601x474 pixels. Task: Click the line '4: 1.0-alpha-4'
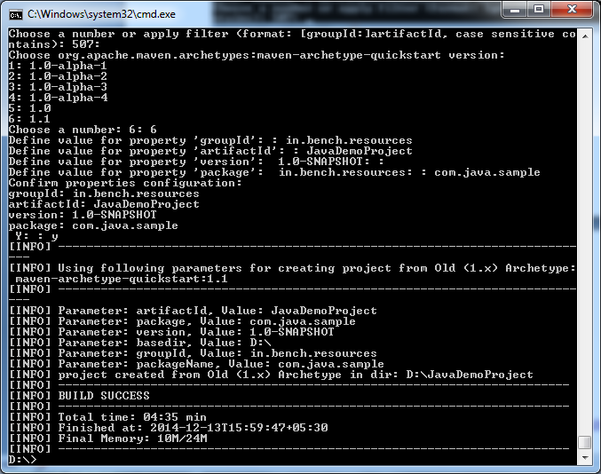(x=58, y=99)
